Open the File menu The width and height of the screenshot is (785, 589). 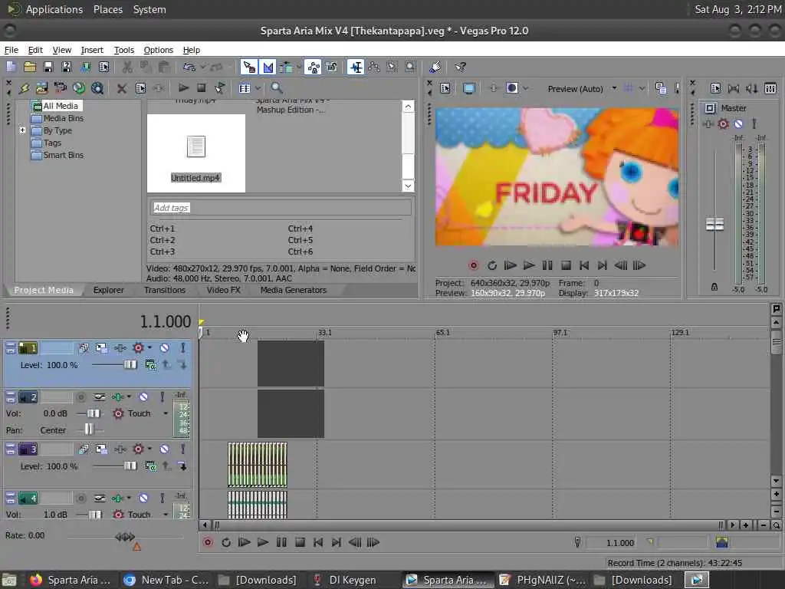[x=11, y=50]
